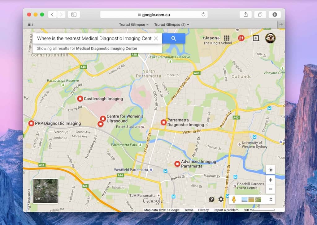Center map on my location button
This screenshot has width=317, height=225.
271,170
